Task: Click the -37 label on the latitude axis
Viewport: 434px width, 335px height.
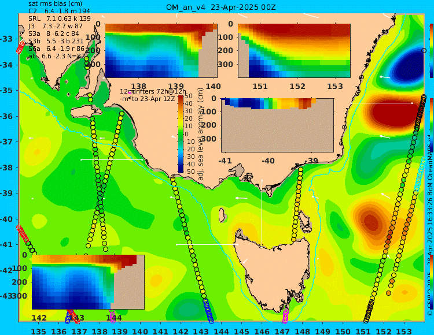Action: tap(6, 142)
